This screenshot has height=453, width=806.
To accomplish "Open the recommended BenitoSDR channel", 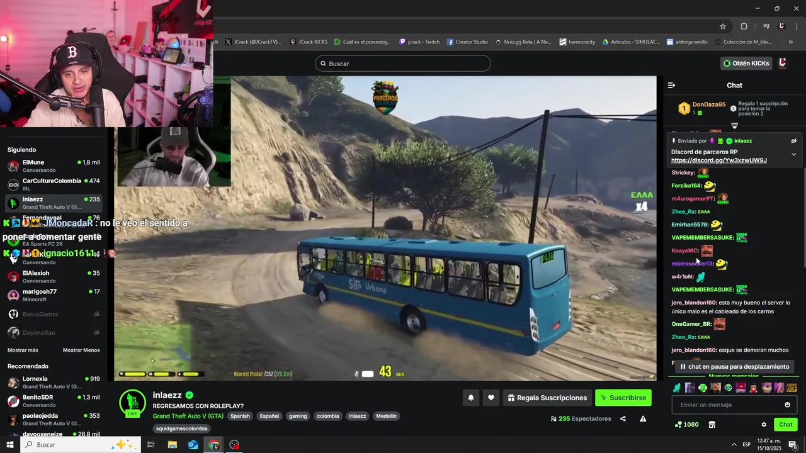I will pos(54,401).
